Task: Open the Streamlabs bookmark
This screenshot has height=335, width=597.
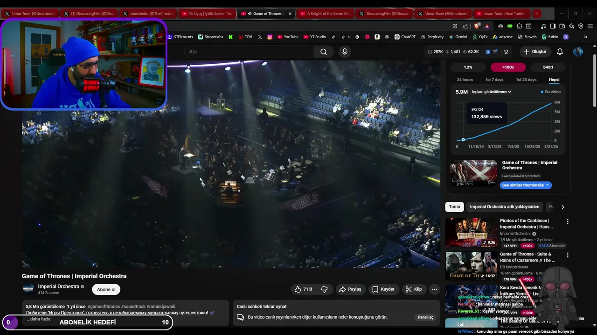Action: [x=210, y=37]
